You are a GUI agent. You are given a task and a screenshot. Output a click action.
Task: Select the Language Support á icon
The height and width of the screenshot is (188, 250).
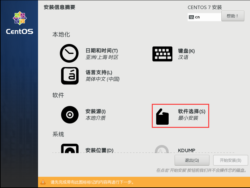pos(70,76)
